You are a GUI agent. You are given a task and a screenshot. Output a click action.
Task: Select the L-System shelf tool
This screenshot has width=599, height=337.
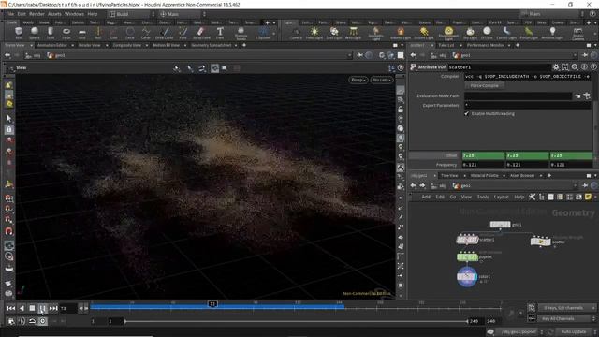[x=263, y=33]
